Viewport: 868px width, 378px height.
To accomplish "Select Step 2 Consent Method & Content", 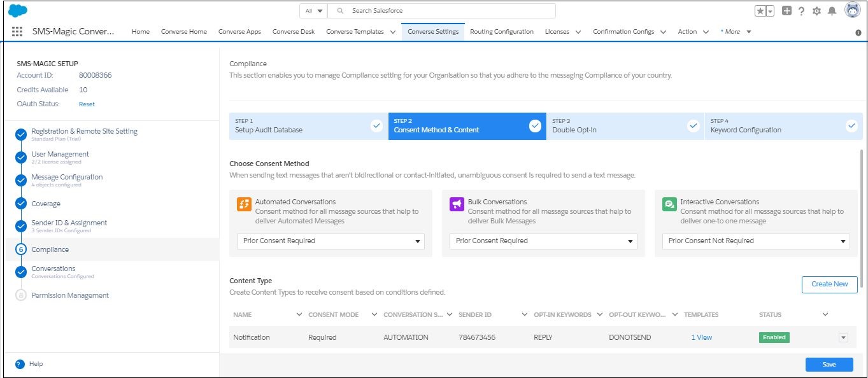I will (467, 126).
